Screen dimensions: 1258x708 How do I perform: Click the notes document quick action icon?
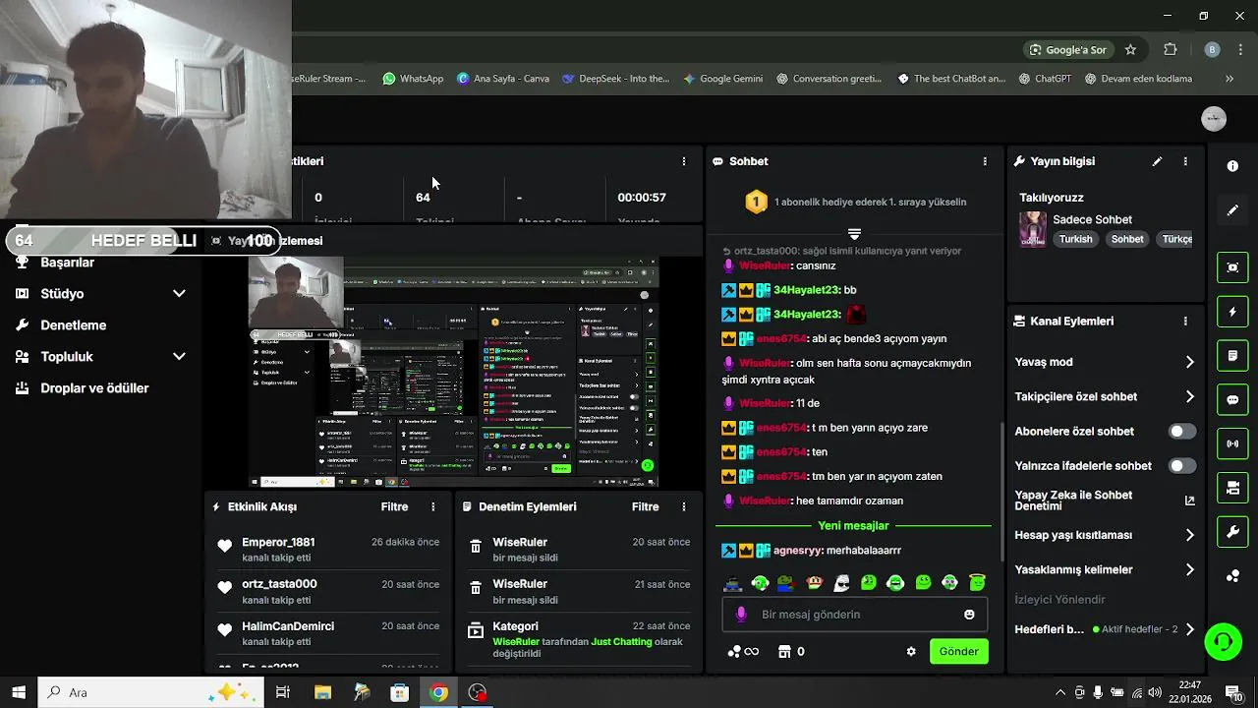pos(1232,355)
